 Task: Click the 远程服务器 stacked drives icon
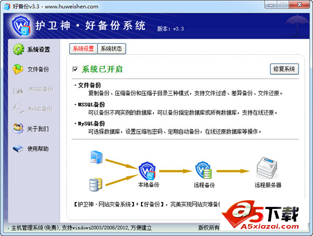267,168
